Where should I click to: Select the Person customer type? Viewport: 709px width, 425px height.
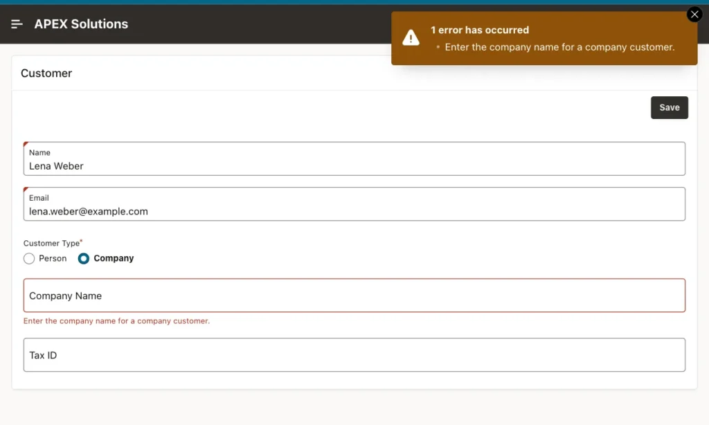[29, 259]
